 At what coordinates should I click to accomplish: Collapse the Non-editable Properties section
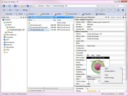75,19
